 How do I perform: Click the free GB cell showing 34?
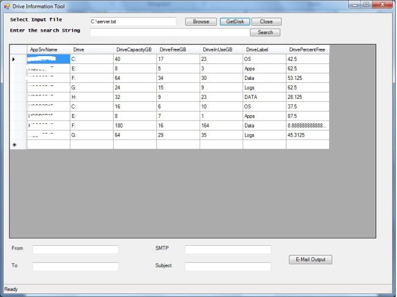click(x=178, y=78)
